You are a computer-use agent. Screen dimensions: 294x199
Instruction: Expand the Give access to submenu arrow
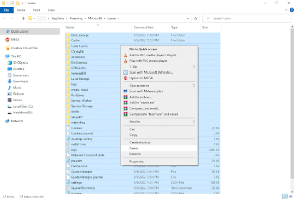pyautogui.click(x=194, y=86)
